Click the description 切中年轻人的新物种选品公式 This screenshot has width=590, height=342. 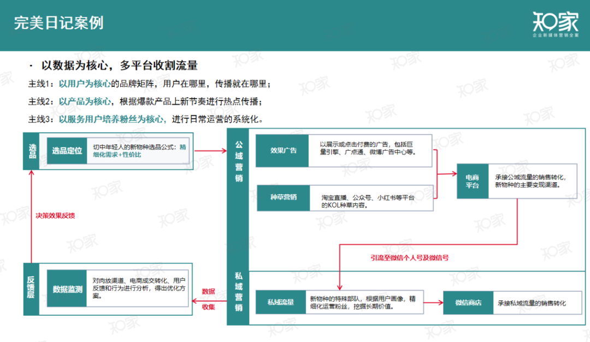pos(139,151)
